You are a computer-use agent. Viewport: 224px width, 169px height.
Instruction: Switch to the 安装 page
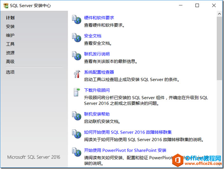pyautogui.click(x=10, y=27)
